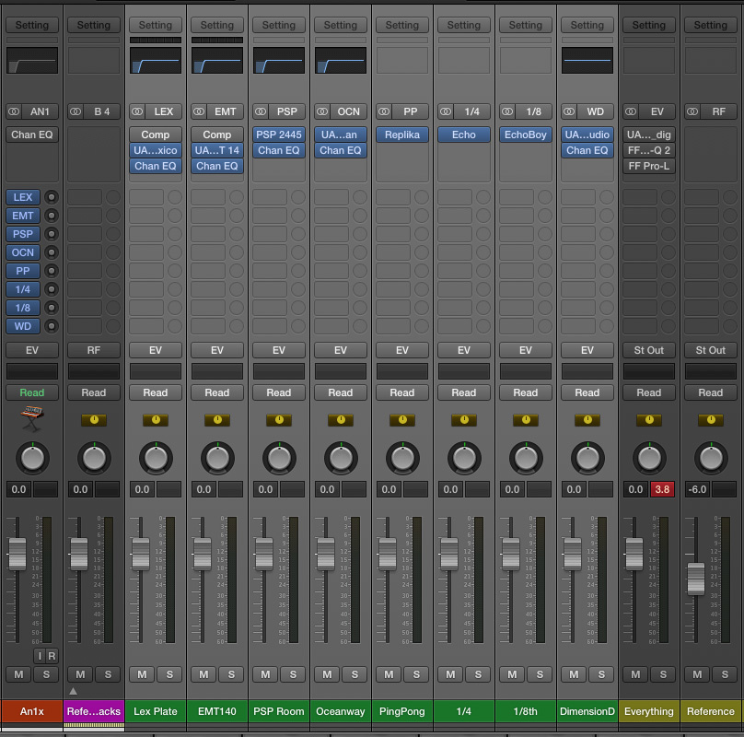
Task: Open automation Read menu on Oceanway channel
Action: click(x=341, y=392)
